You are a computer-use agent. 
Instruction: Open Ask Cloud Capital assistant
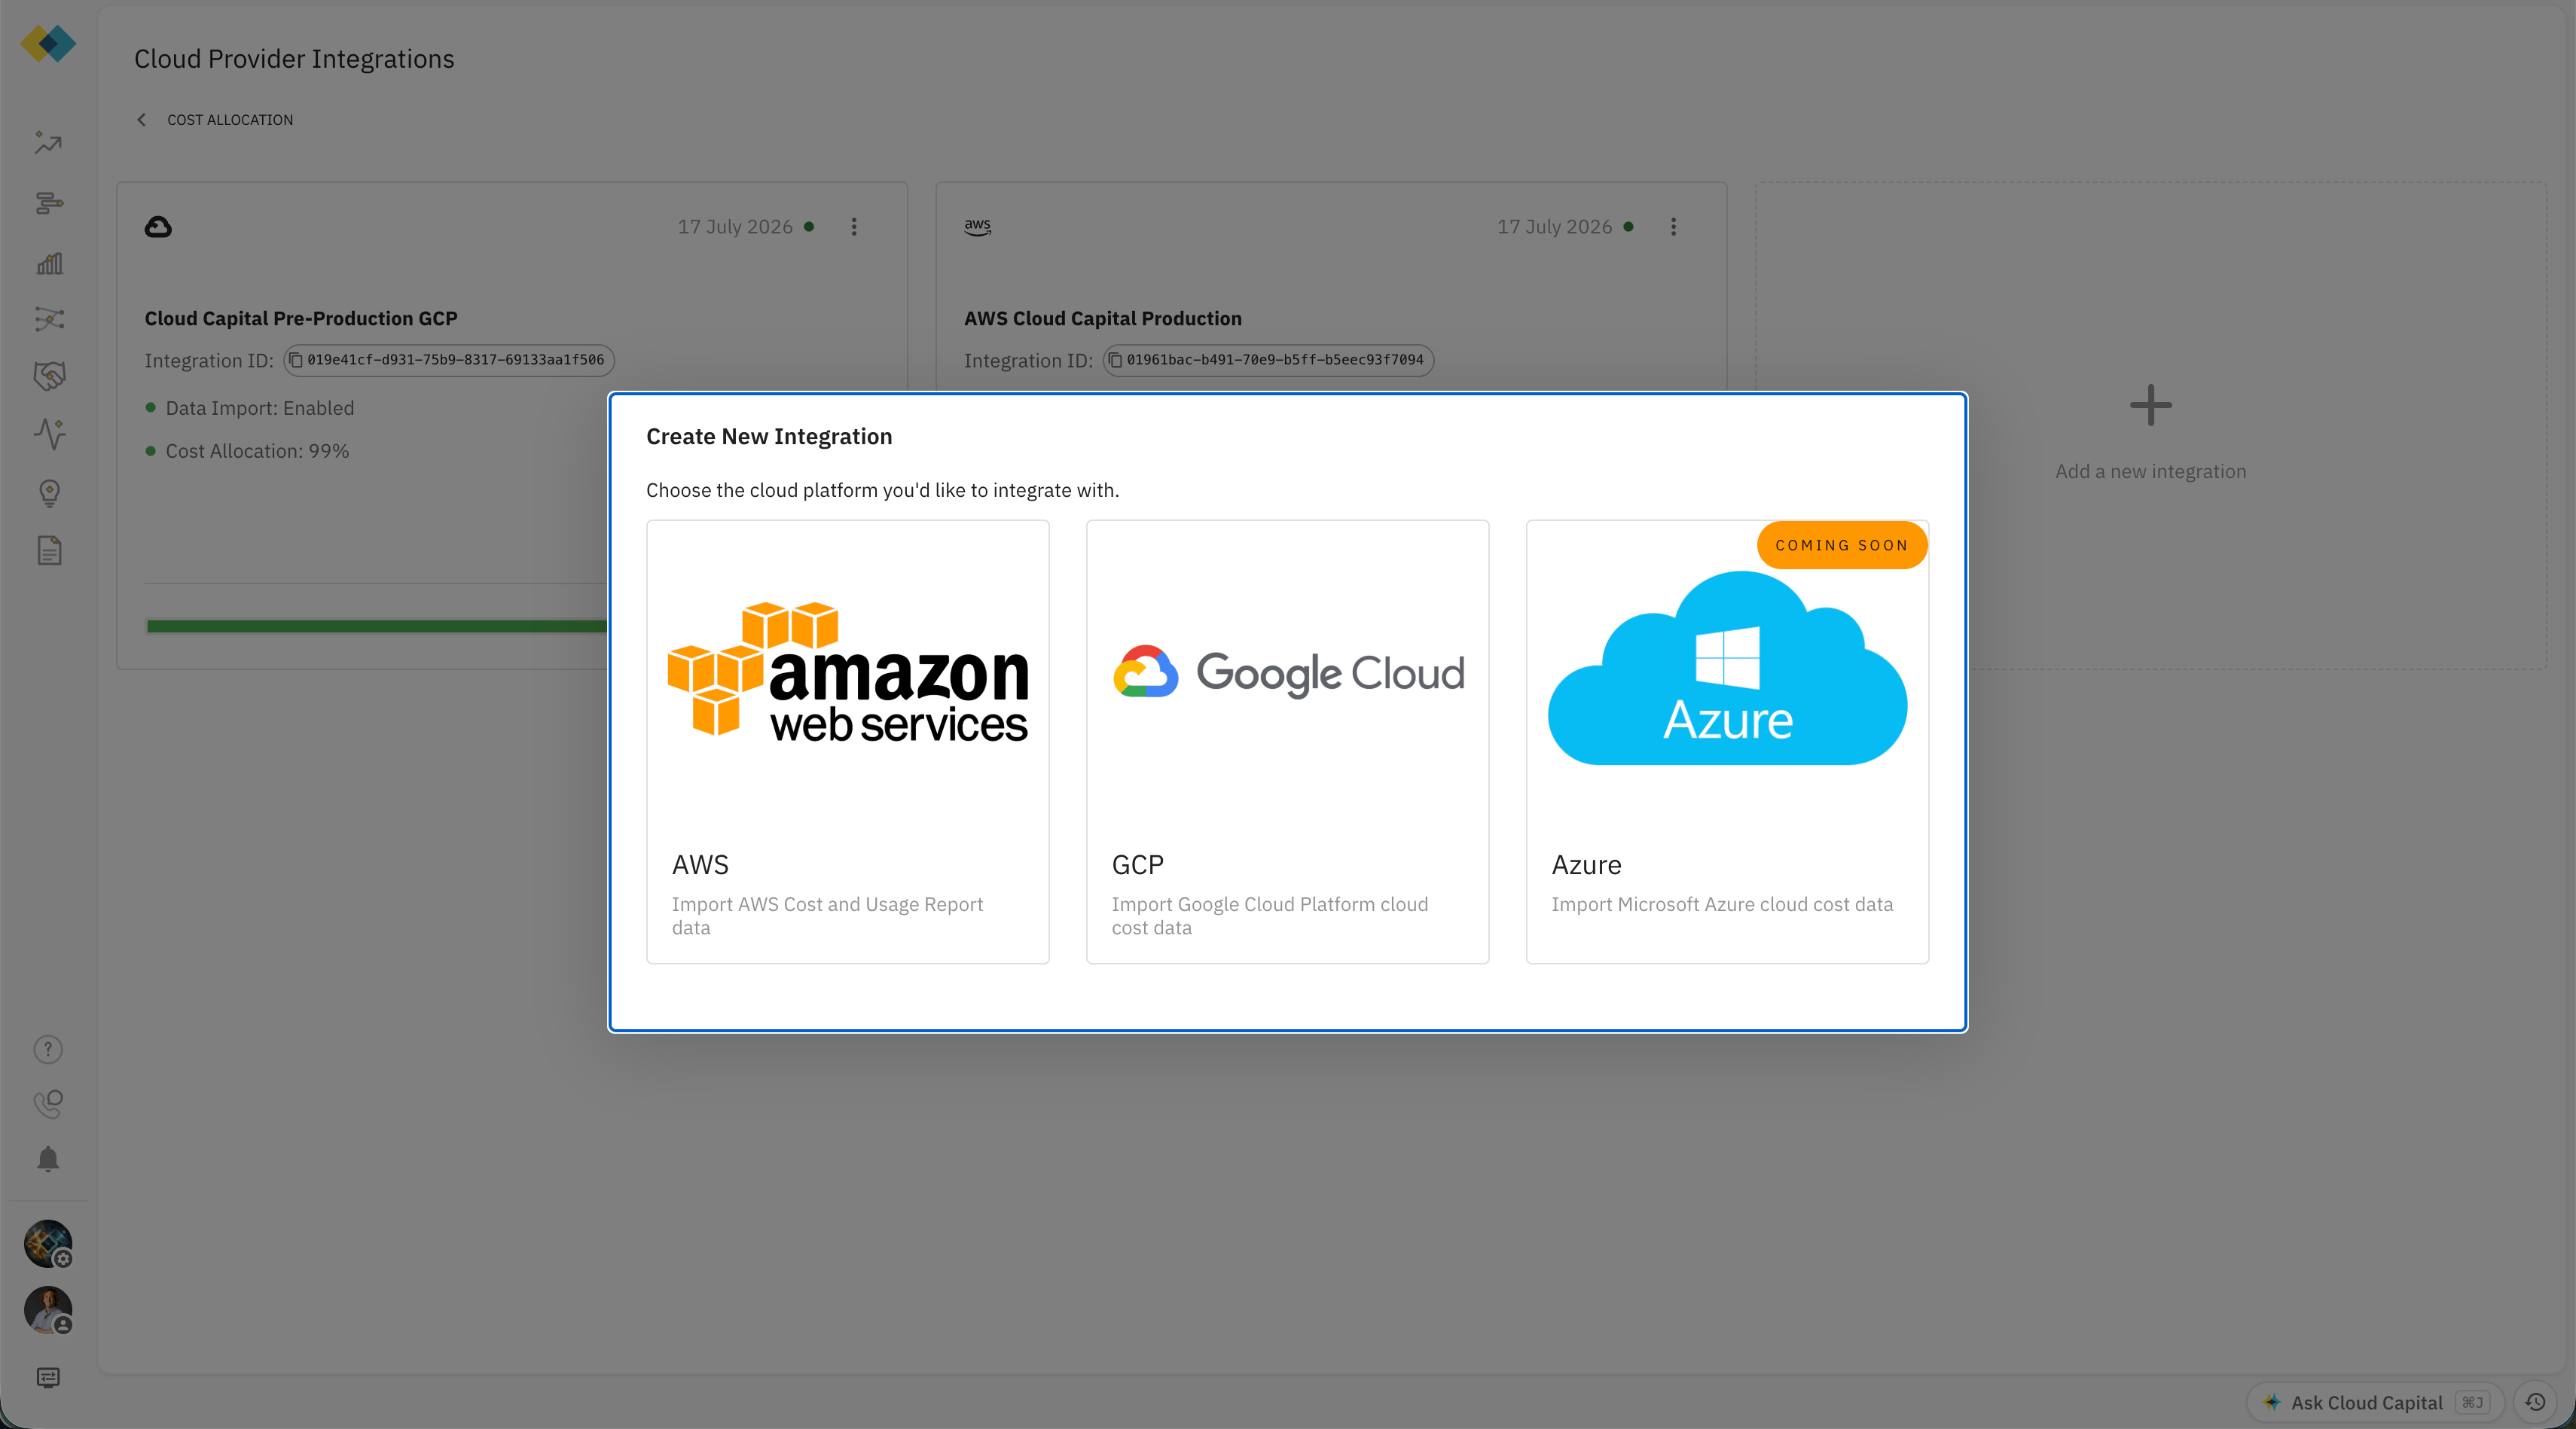(x=2375, y=1402)
